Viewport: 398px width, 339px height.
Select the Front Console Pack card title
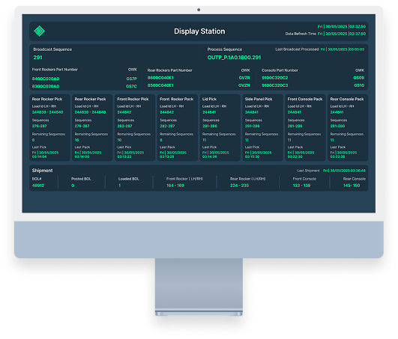pyautogui.click(x=305, y=99)
